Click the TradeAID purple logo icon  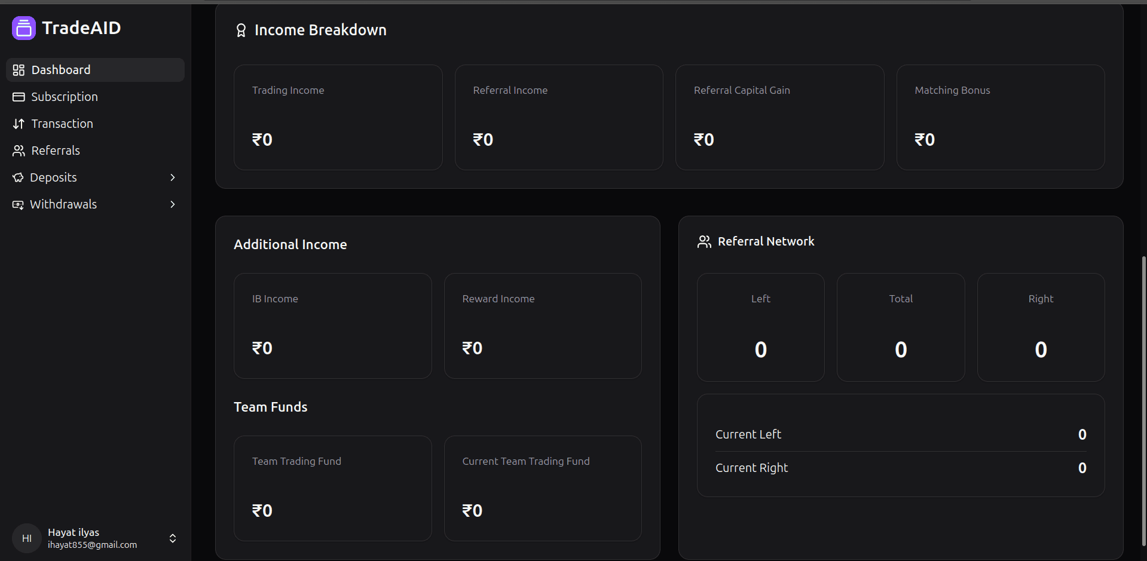24,28
